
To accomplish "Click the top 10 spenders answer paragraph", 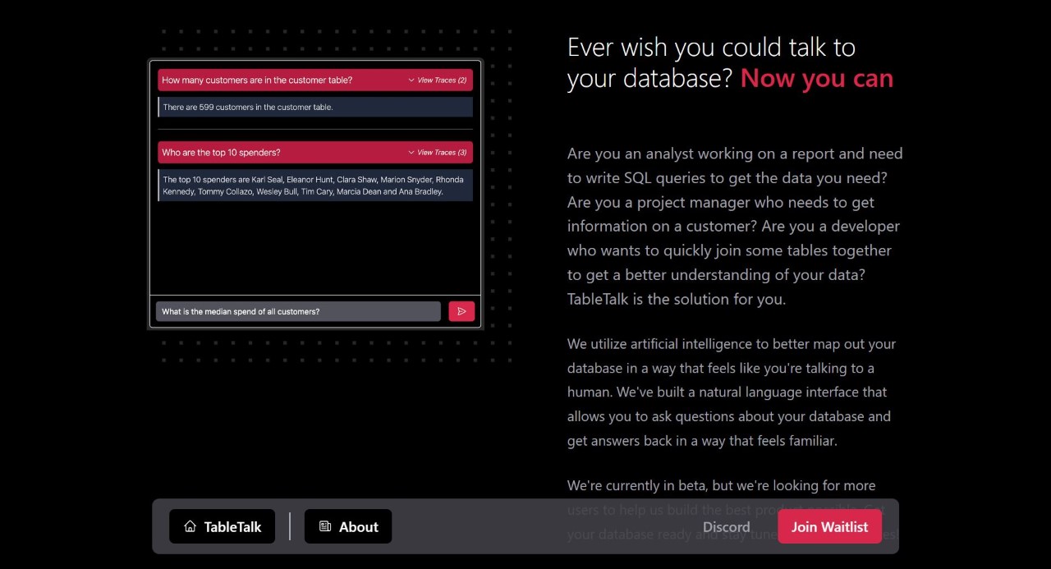I will pos(315,186).
